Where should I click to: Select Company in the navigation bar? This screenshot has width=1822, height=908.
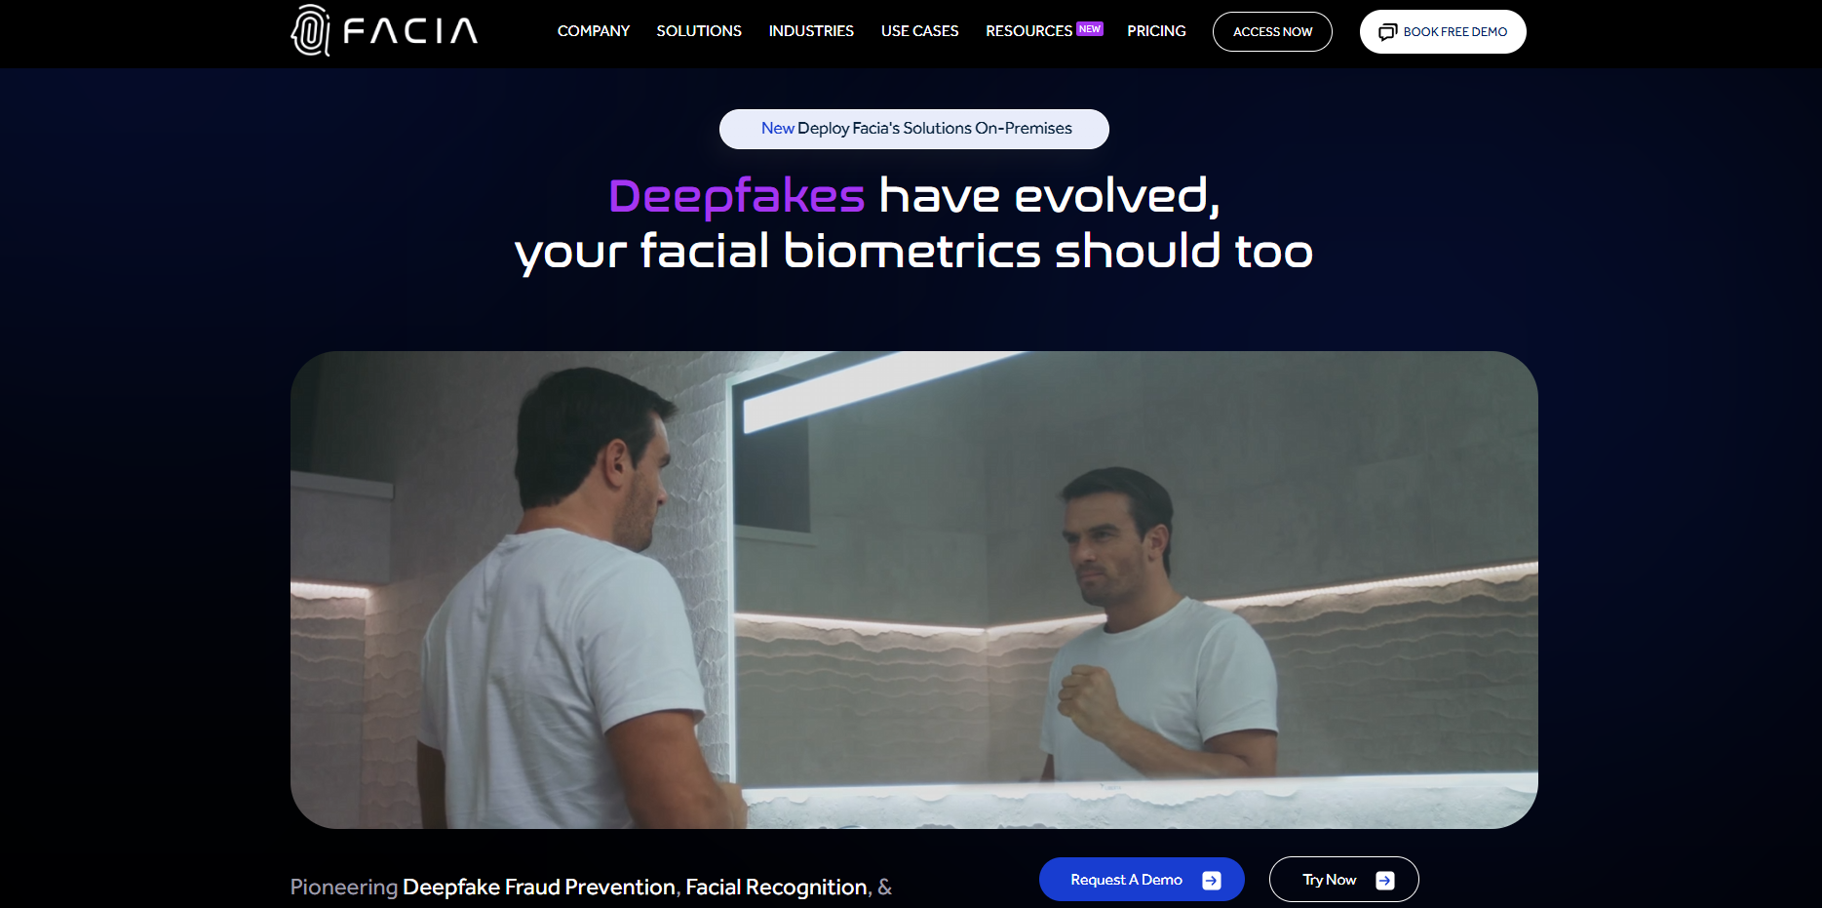tap(593, 30)
